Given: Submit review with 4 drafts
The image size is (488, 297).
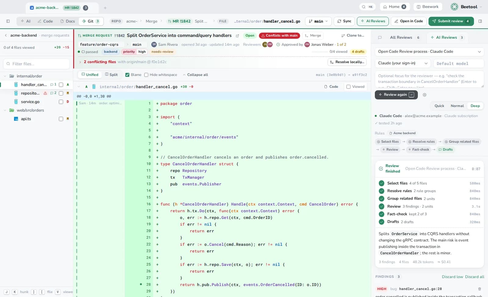Looking at the screenshot, I should [451, 21].
